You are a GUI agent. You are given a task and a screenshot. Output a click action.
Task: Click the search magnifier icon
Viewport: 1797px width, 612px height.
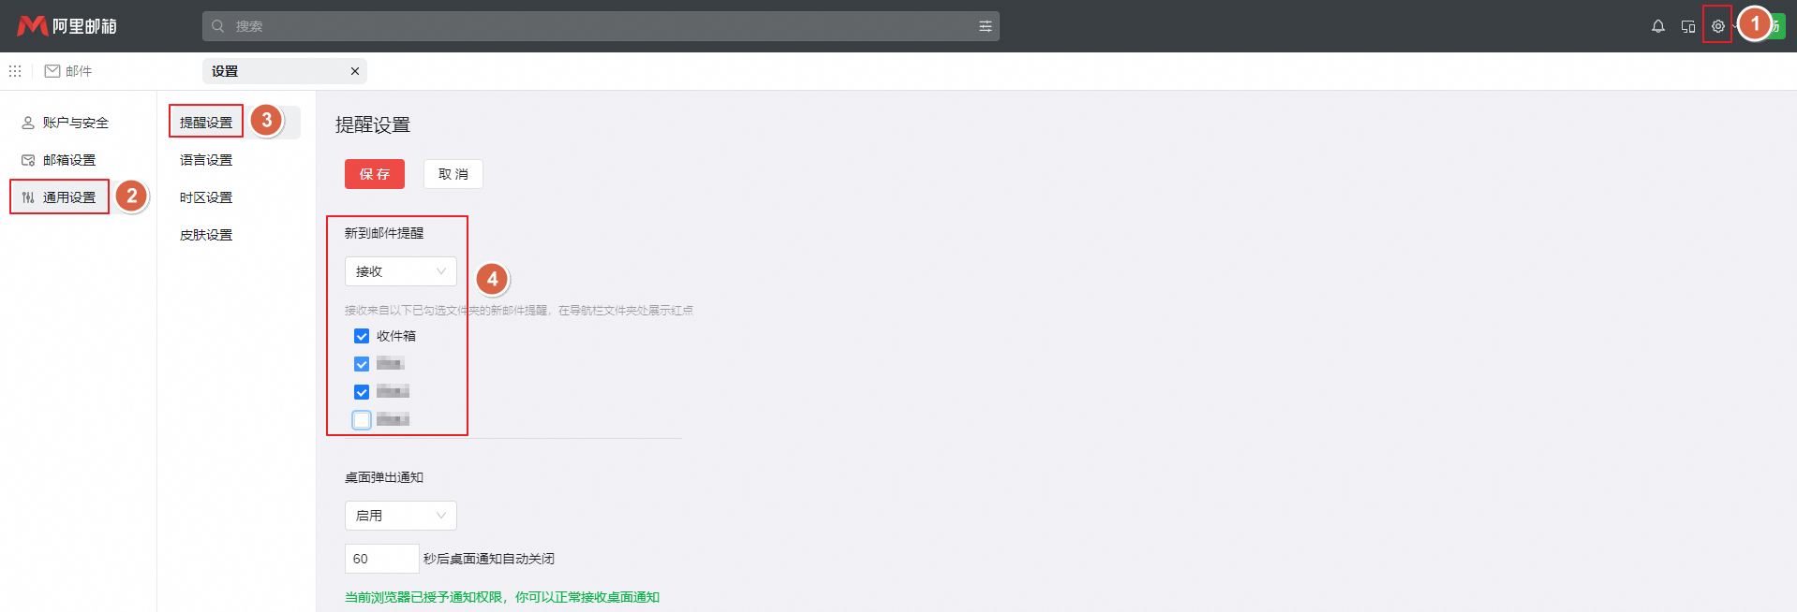coord(218,26)
